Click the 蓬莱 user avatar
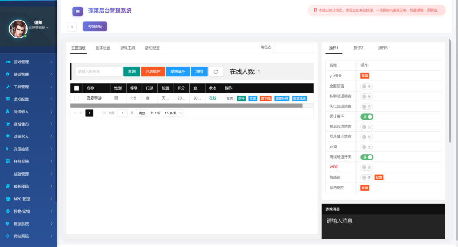Screen dimensions: 458x247 (x=18, y=29)
